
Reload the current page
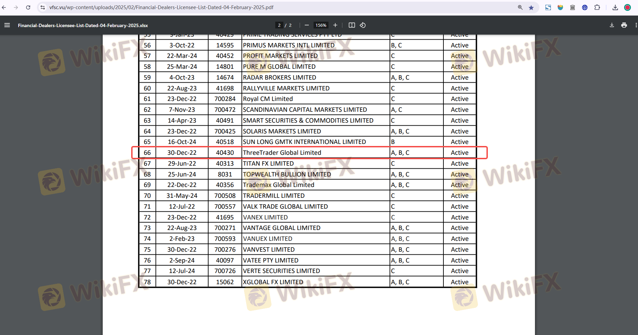[x=28, y=7]
